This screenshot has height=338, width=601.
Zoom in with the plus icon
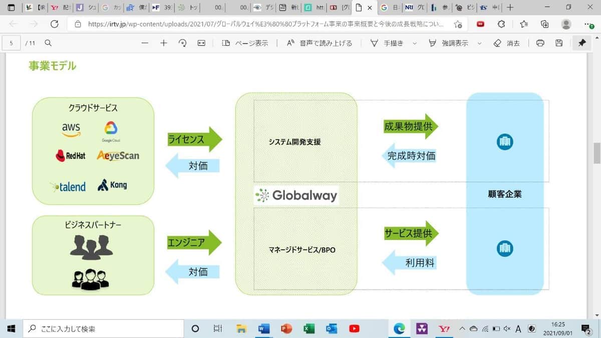[x=164, y=43]
